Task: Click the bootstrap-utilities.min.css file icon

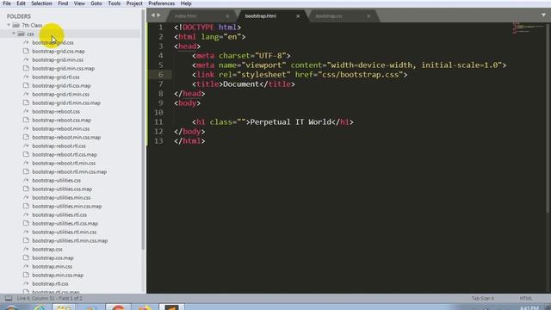Action: click(26, 197)
